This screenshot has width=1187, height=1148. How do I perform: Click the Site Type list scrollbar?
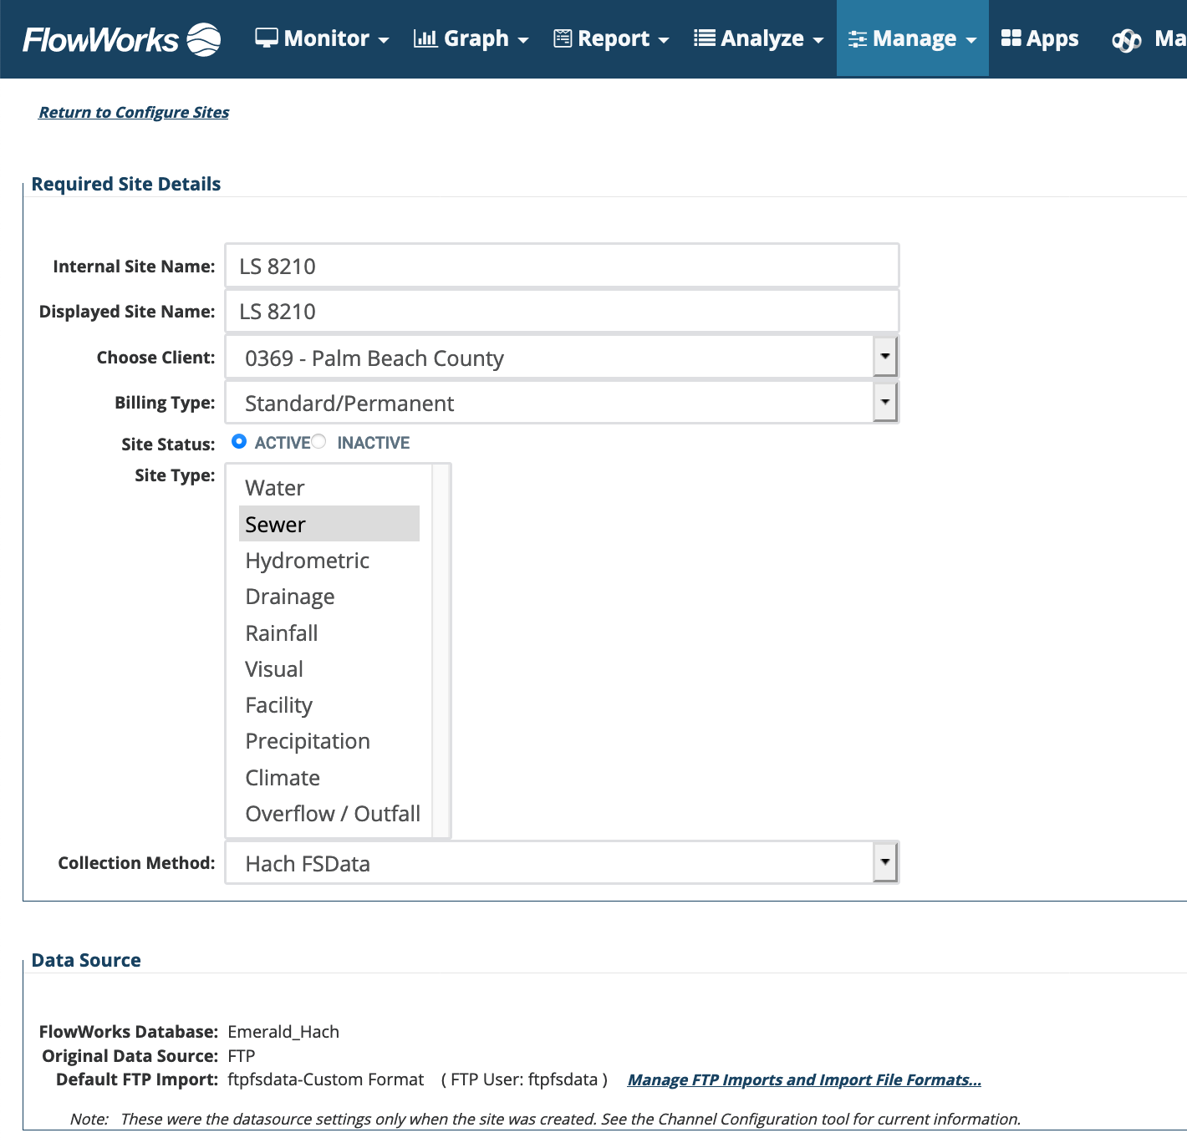pyautogui.click(x=441, y=651)
